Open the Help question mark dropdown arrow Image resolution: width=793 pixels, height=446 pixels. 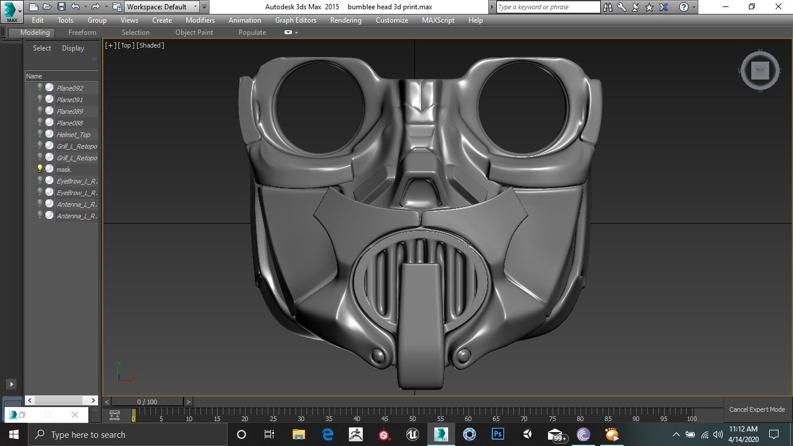click(694, 7)
